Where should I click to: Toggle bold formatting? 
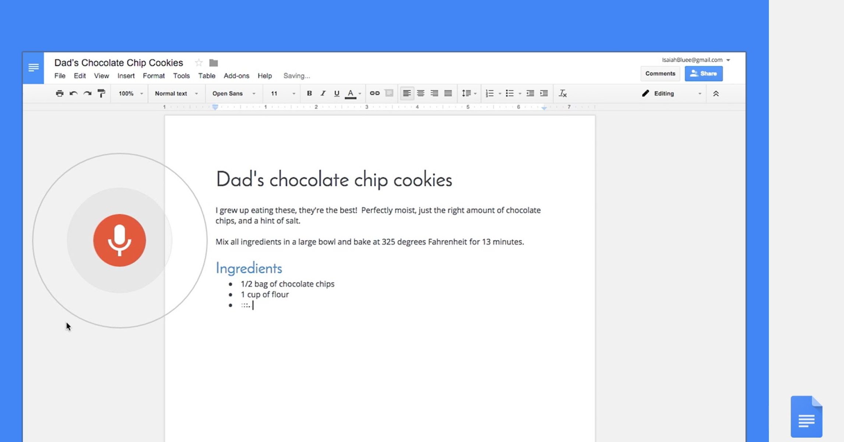pyautogui.click(x=309, y=94)
